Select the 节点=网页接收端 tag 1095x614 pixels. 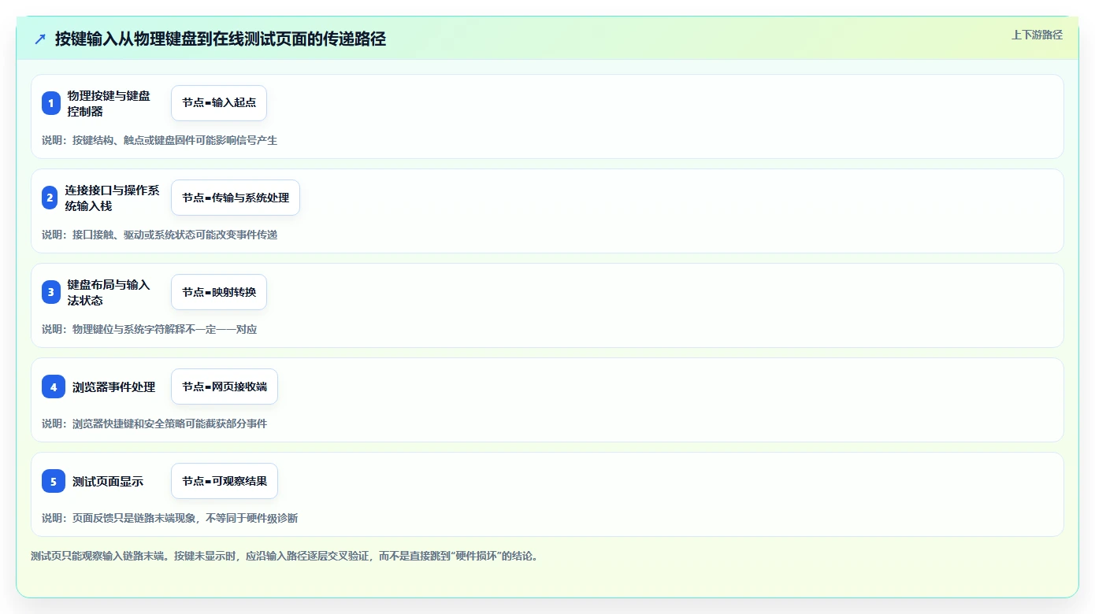point(225,387)
